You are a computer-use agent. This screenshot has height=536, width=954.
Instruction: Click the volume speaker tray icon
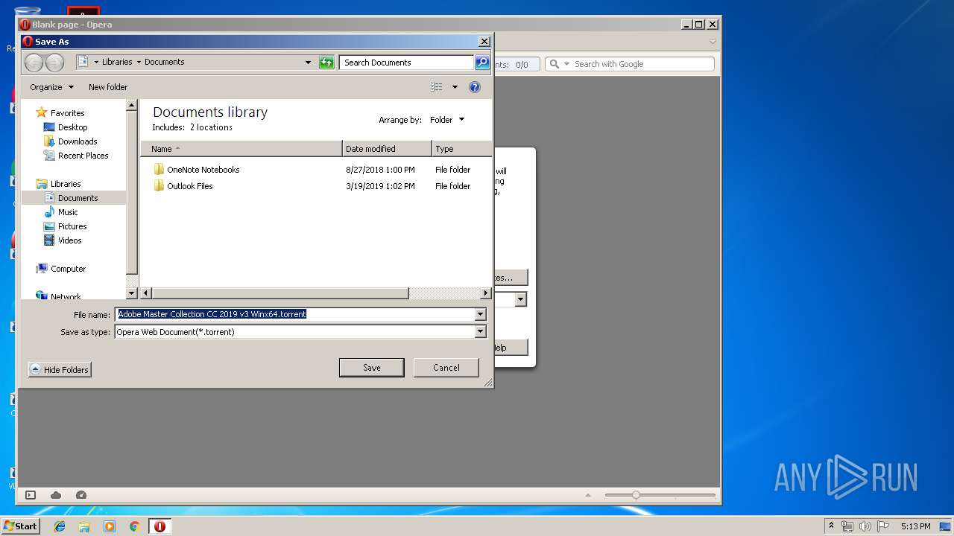tap(865, 526)
